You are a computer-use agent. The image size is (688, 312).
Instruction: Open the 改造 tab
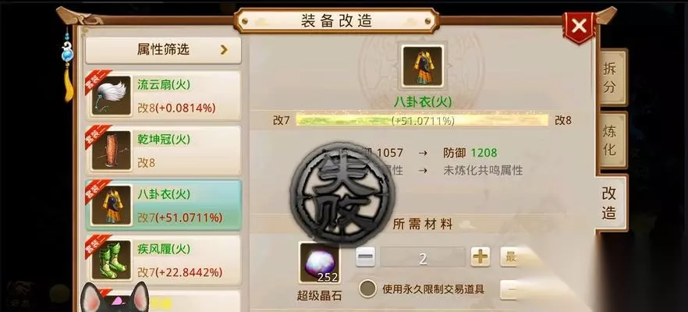(610, 203)
